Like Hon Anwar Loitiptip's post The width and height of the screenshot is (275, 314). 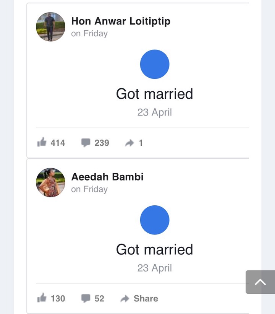[42, 142]
